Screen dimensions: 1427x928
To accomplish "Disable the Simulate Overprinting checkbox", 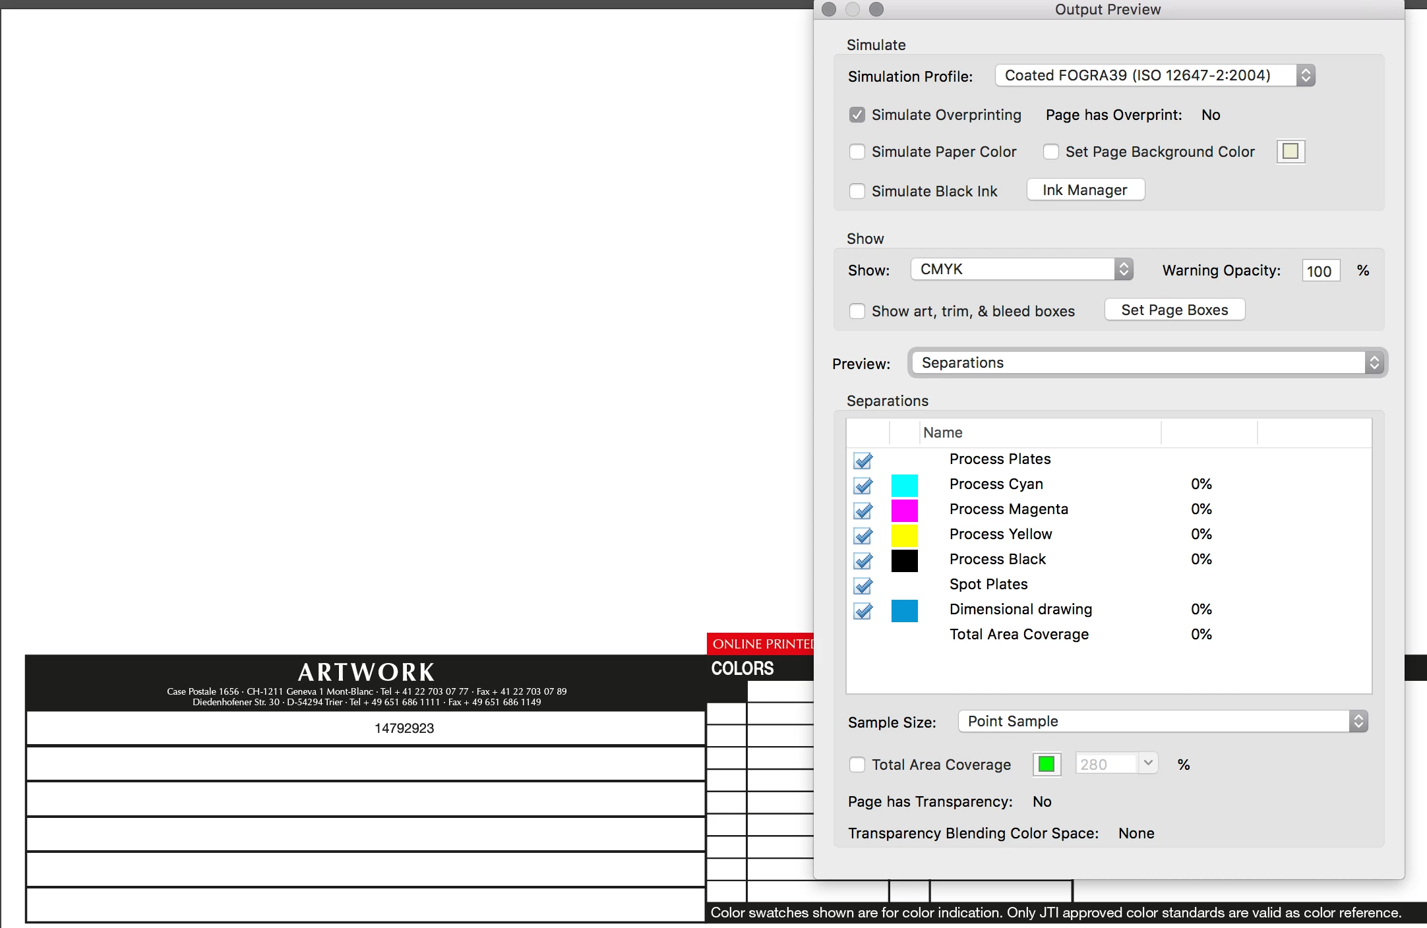I will [x=857, y=115].
